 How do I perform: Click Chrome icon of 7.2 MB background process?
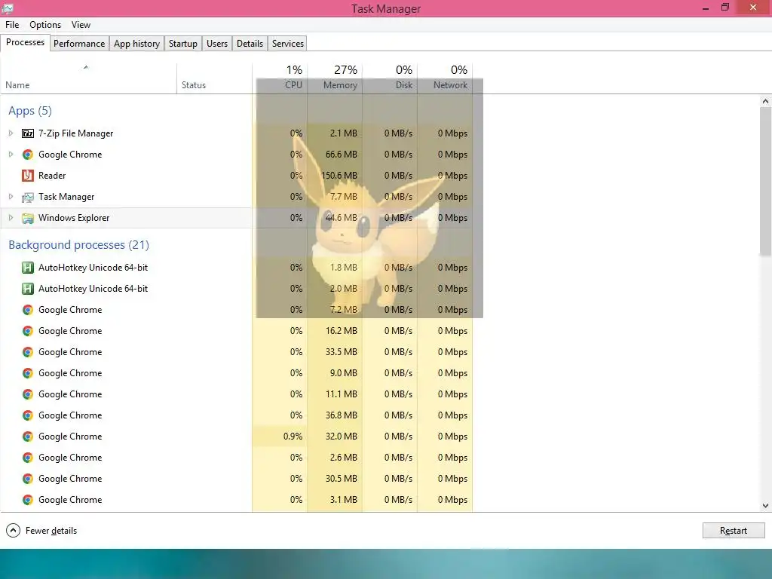click(x=28, y=310)
